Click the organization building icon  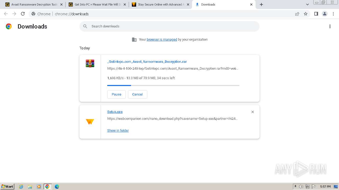[134, 40]
